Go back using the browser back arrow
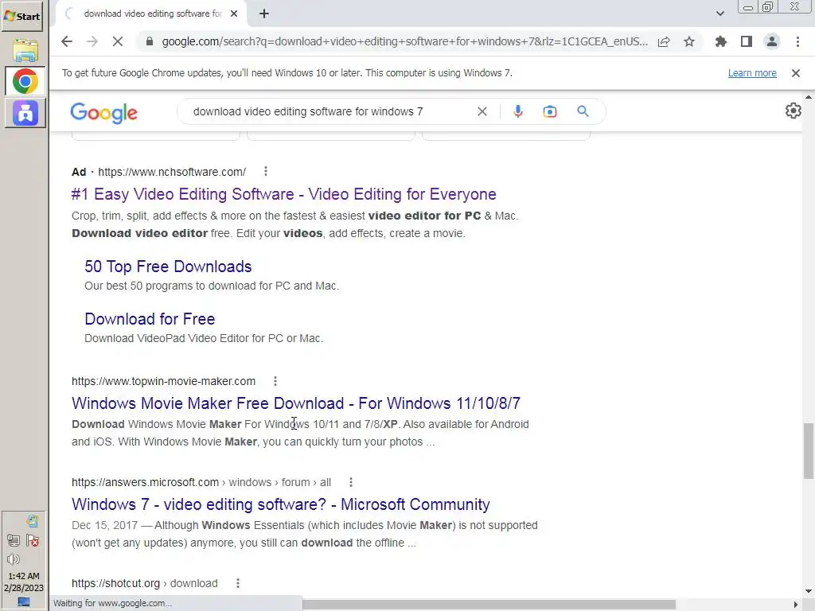This screenshot has width=815, height=611. [x=67, y=41]
